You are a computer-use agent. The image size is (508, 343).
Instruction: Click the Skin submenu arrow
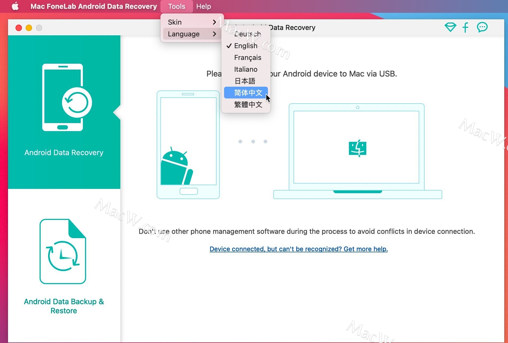click(x=214, y=22)
